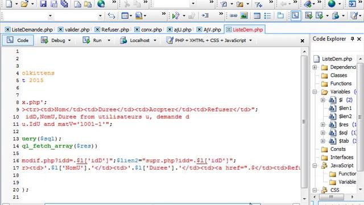This screenshot has height=205, width=364.
Task: Click the editor vertical scrollbar thumb
Action: point(304,122)
